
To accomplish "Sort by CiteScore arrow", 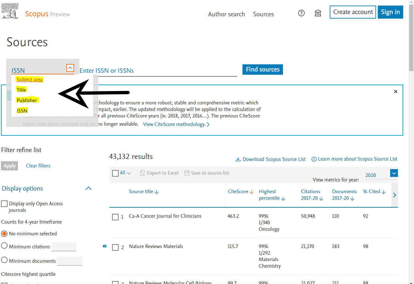I will (x=252, y=192).
